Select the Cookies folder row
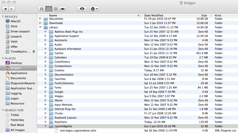This screenshot has height=133, width=238. pos(137,70)
